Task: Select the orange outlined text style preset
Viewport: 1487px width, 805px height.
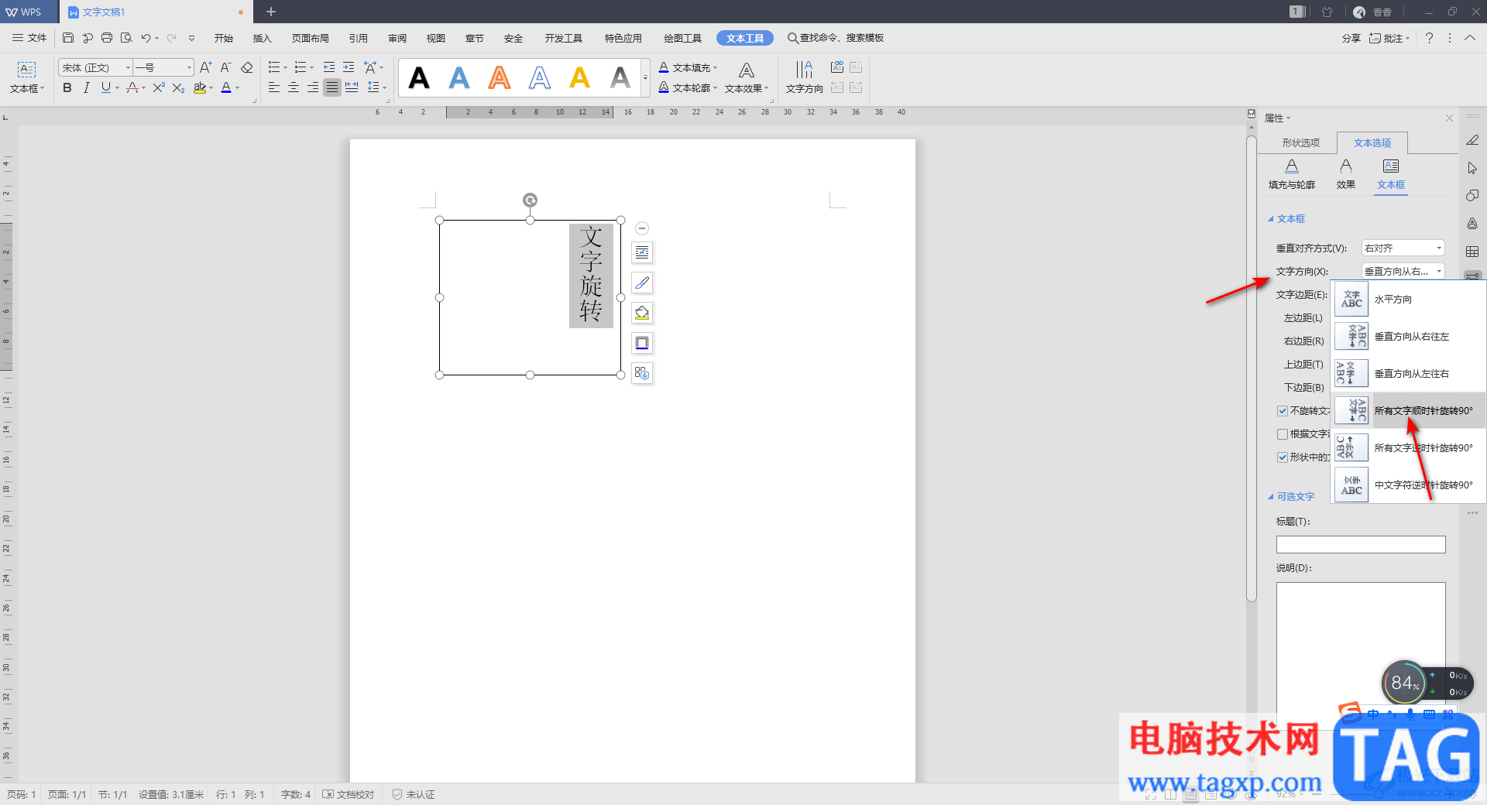Action: 500,77
